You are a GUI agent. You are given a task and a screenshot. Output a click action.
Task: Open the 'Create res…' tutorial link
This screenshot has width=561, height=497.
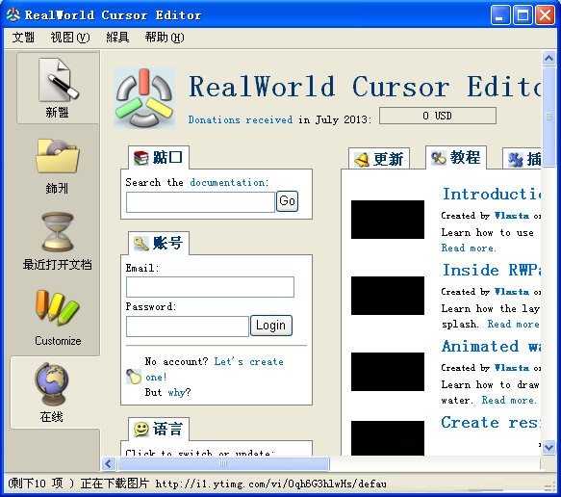coord(491,422)
